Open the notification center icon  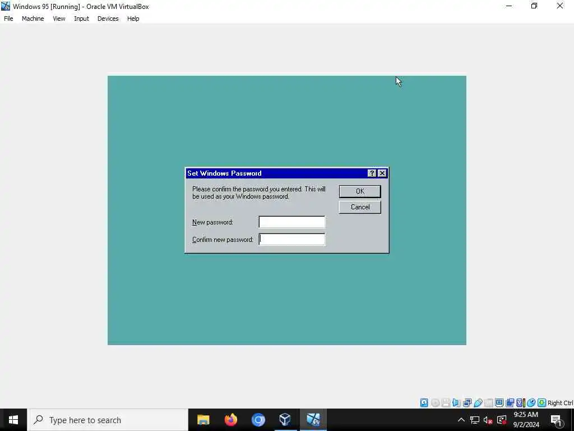click(557, 420)
